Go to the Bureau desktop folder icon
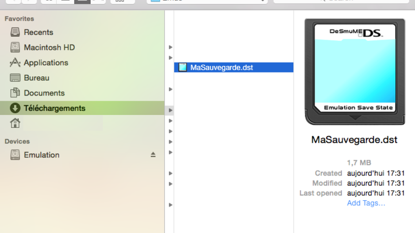Viewport: 415px width, 233px height. tap(15, 78)
